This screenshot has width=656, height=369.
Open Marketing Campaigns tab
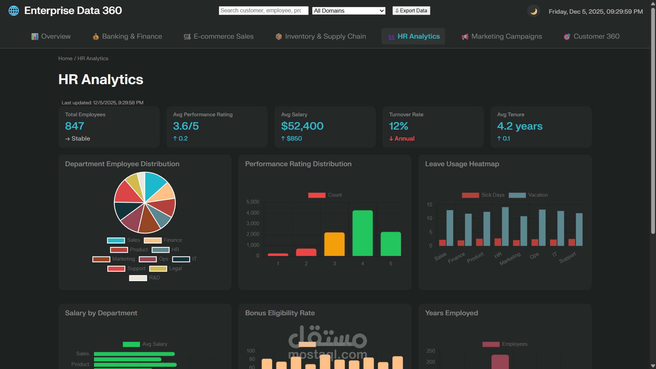pos(501,36)
